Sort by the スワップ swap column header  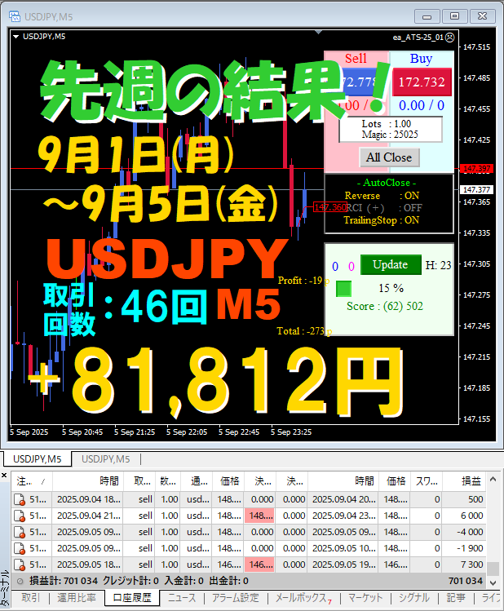426,481
